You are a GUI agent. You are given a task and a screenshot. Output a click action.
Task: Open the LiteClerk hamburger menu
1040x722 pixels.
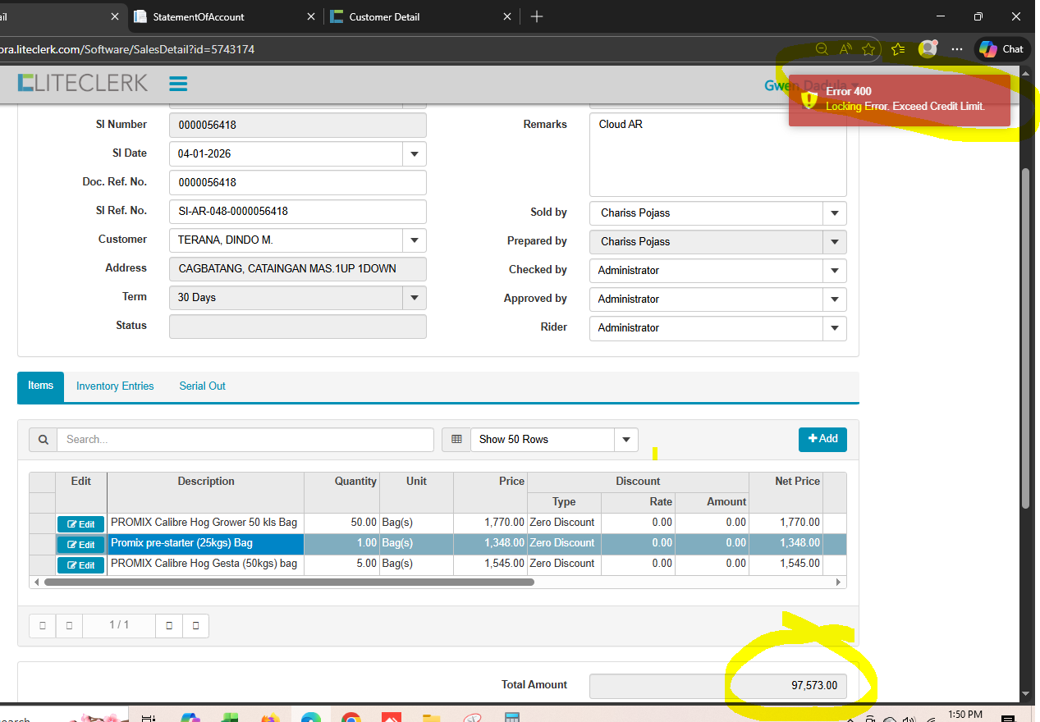178,84
